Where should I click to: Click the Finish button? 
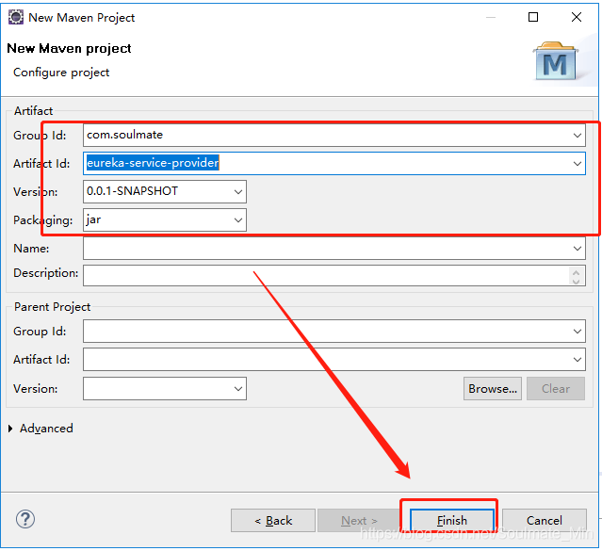[452, 520]
